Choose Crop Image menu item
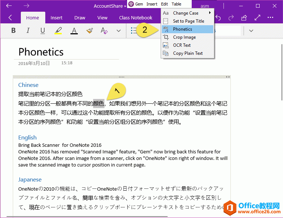Screen dimensions: 283x218 [x=187, y=37]
